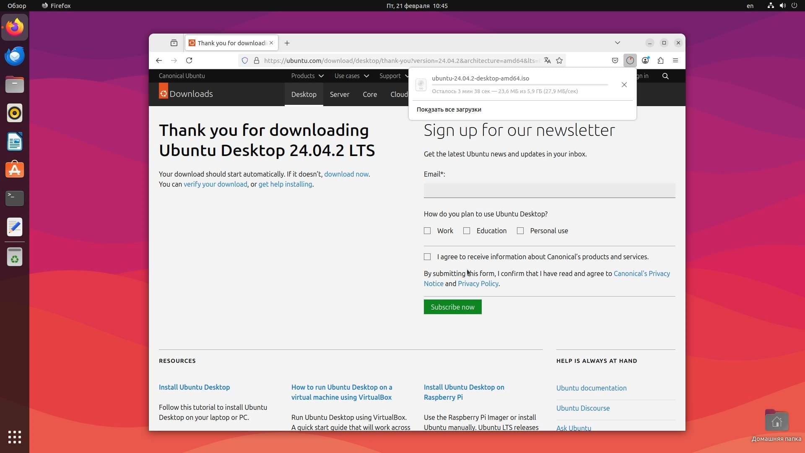
Task: Open the Обзор activities overview
Action: [17, 6]
